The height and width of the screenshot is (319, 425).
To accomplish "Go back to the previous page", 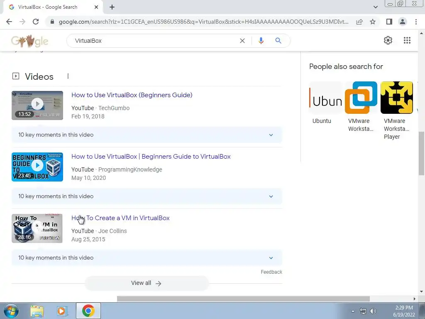I will tap(9, 22).
